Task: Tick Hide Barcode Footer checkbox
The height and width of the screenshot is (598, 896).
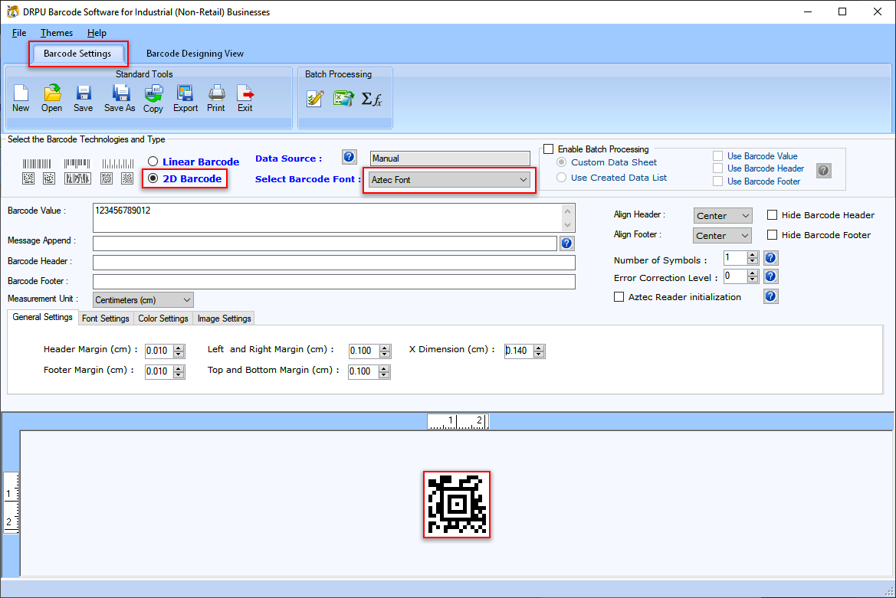Action: (x=772, y=235)
